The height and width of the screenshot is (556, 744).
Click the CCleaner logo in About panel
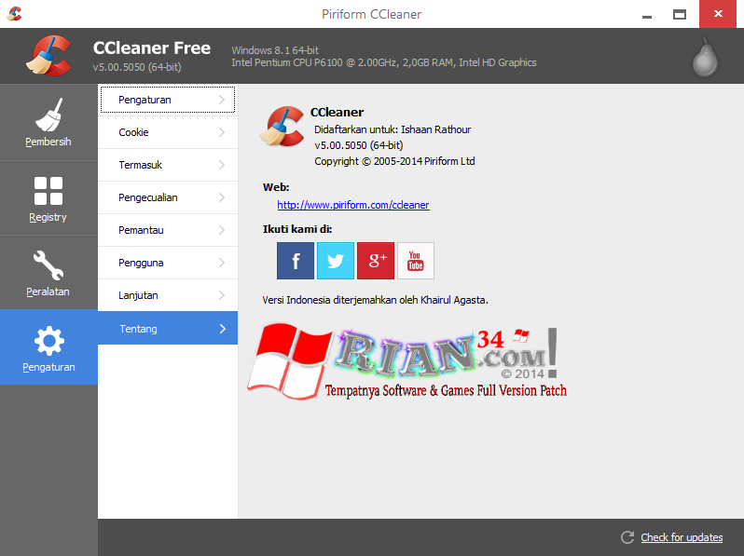coord(282,126)
